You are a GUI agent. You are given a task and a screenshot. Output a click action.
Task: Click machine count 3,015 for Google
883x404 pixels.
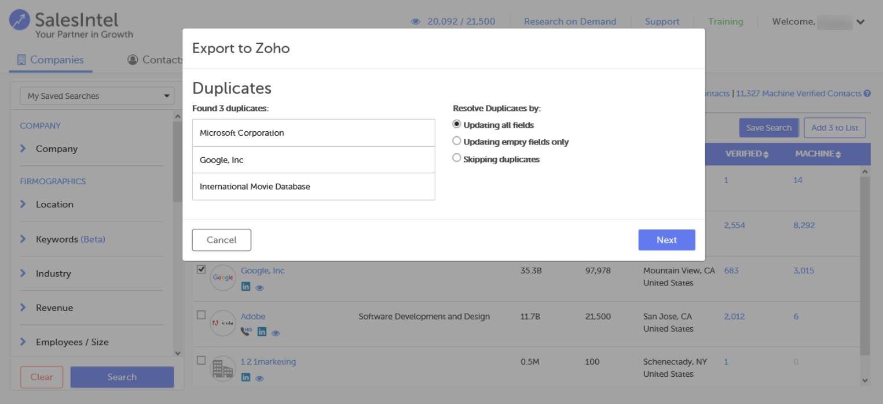click(x=804, y=270)
